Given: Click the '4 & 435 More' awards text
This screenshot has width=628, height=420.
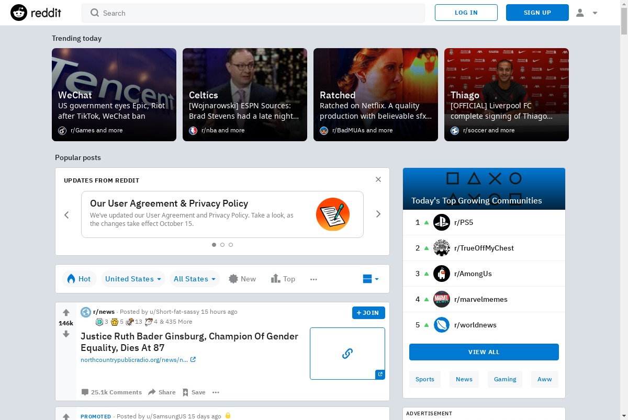Looking at the screenshot, I should click(x=173, y=322).
